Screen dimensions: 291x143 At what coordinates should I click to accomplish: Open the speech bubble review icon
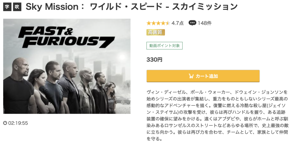[x=192, y=23]
